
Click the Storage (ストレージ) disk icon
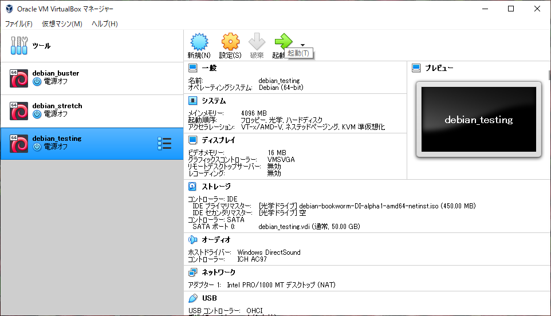(192, 187)
